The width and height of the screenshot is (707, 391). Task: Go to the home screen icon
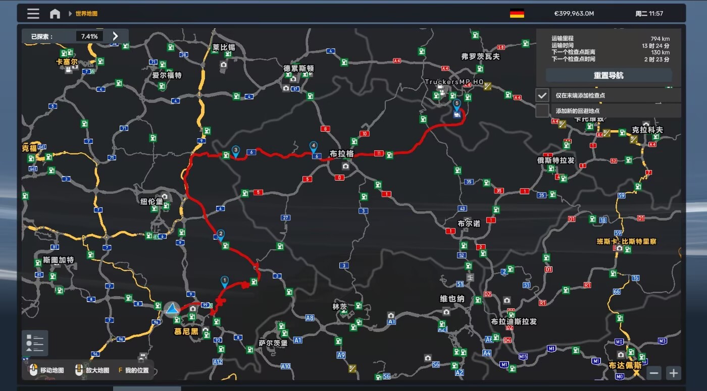[55, 14]
